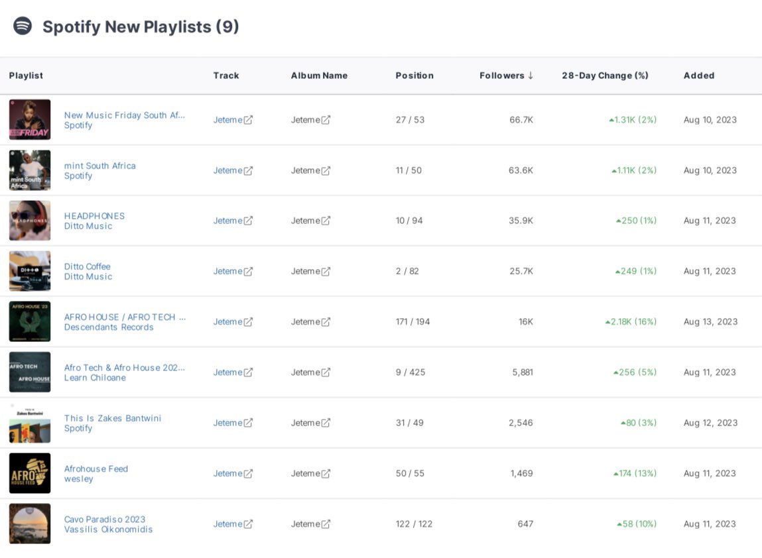The height and width of the screenshot is (558, 762).
Task: Click Cavo Paradiso 2023 cover thumbnail
Action: coord(30,524)
